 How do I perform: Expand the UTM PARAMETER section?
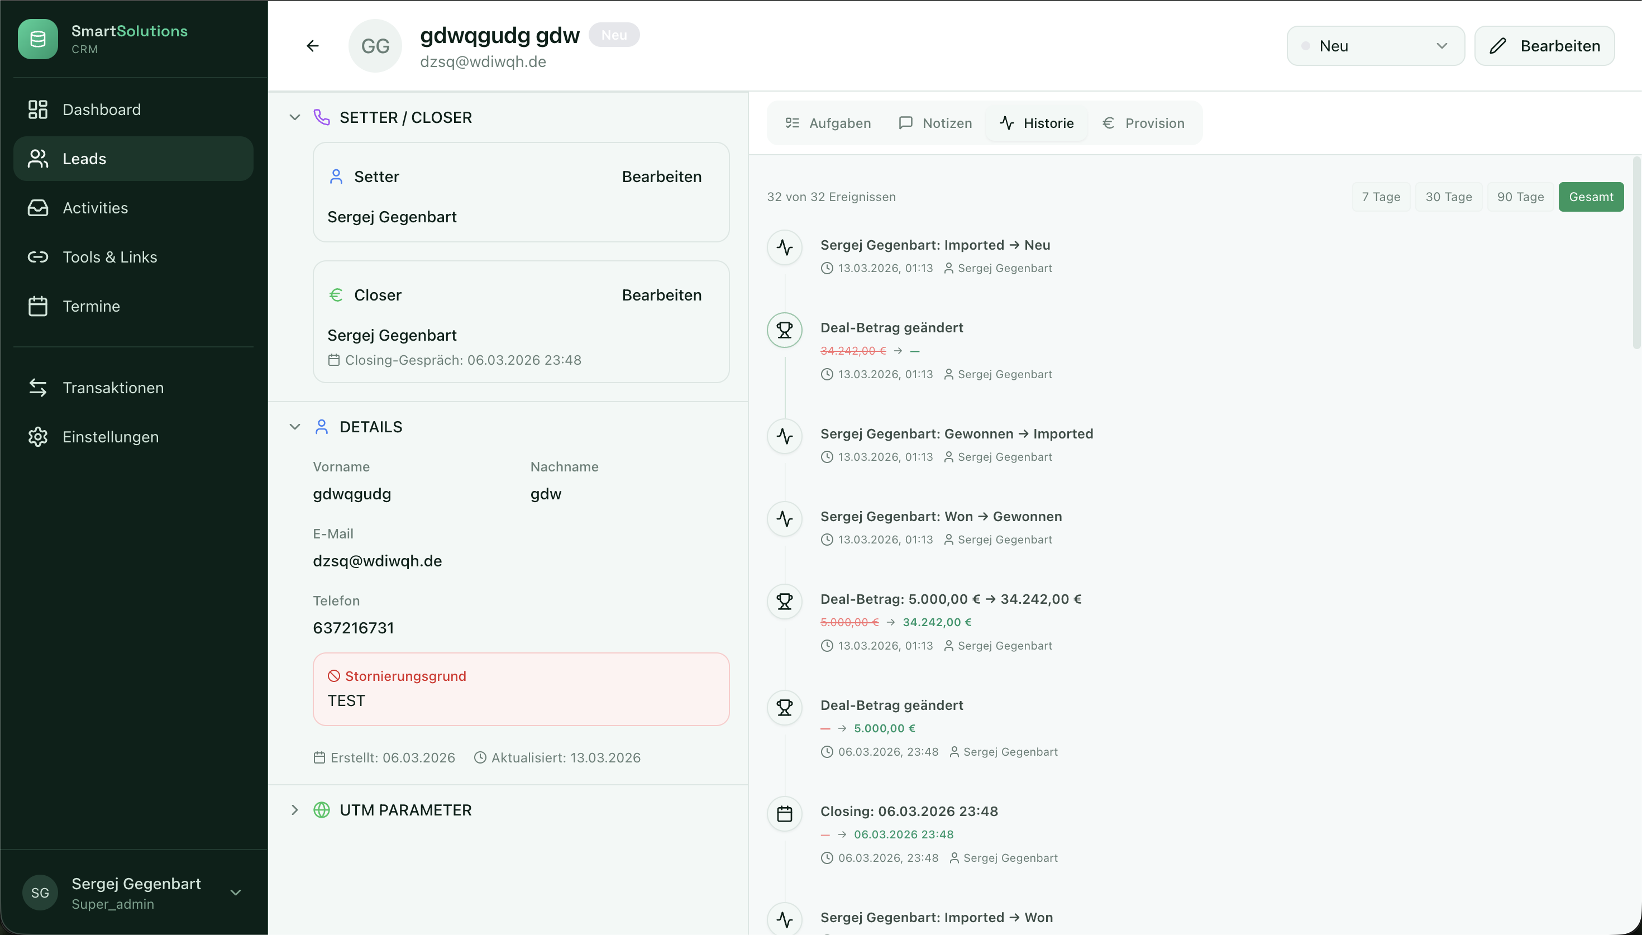[x=295, y=810]
